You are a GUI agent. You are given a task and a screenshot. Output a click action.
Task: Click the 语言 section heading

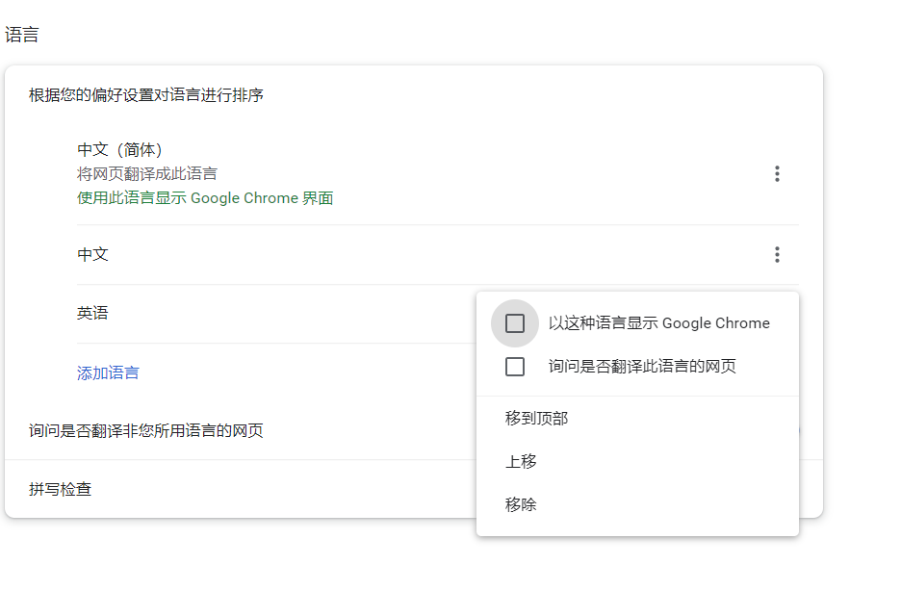pyautogui.click(x=22, y=36)
